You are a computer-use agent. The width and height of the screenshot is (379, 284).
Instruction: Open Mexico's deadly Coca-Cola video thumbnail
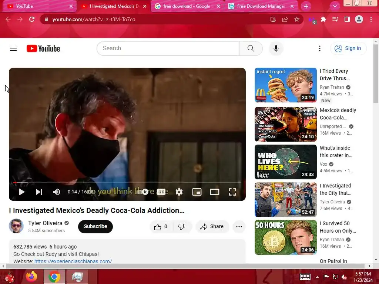pyautogui.click(x=286, y=124)
